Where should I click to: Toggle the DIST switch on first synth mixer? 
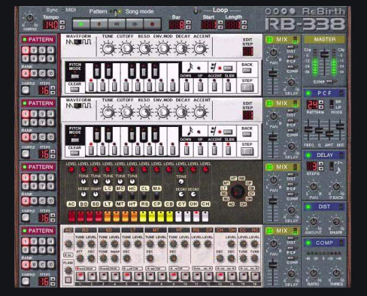[x=291, y=47]
